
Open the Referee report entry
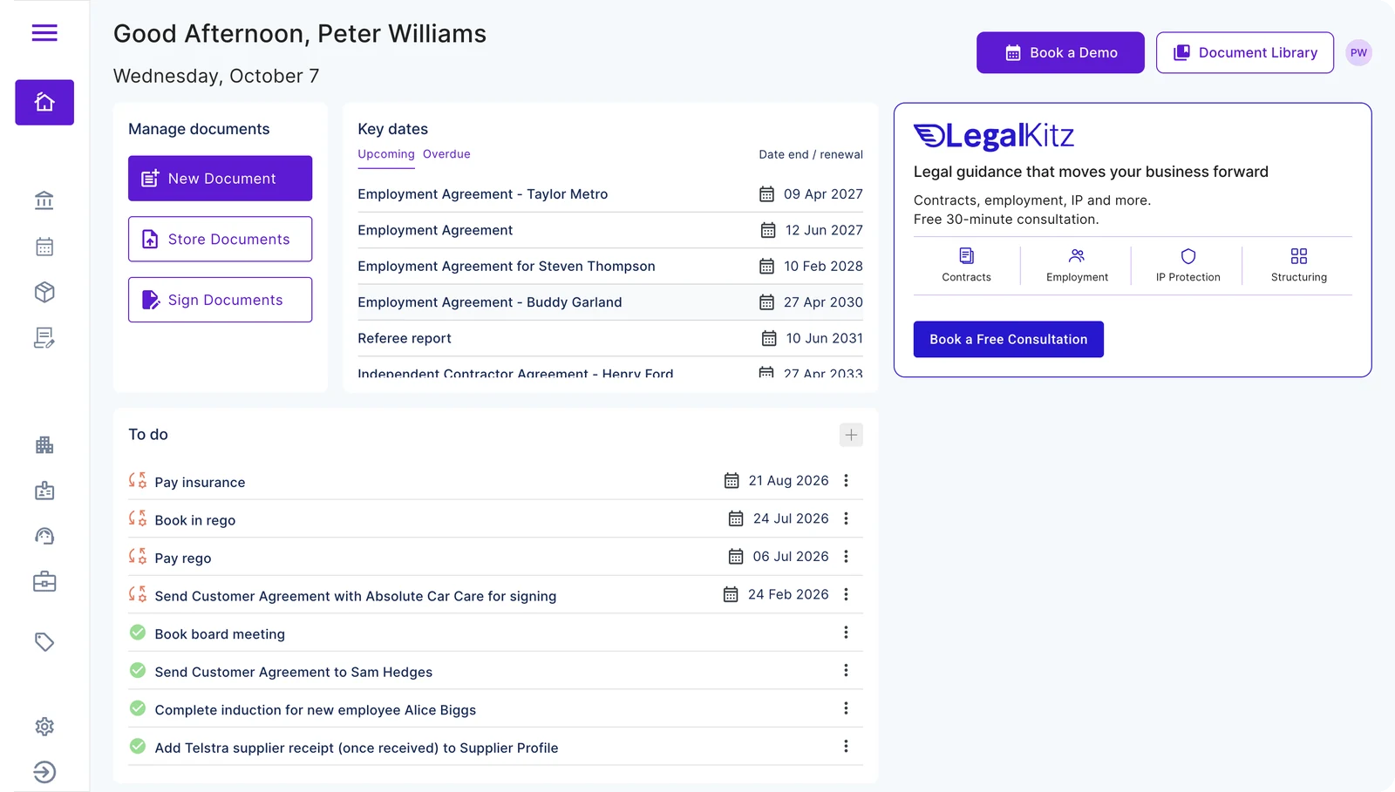(405, 338)
